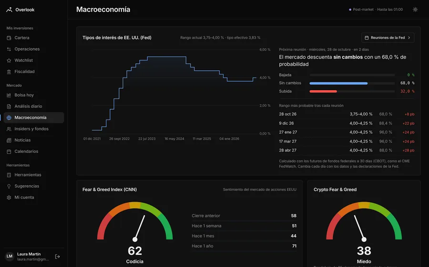
Task: Click the Cartera wallet icon
Action: pos(9,38)
